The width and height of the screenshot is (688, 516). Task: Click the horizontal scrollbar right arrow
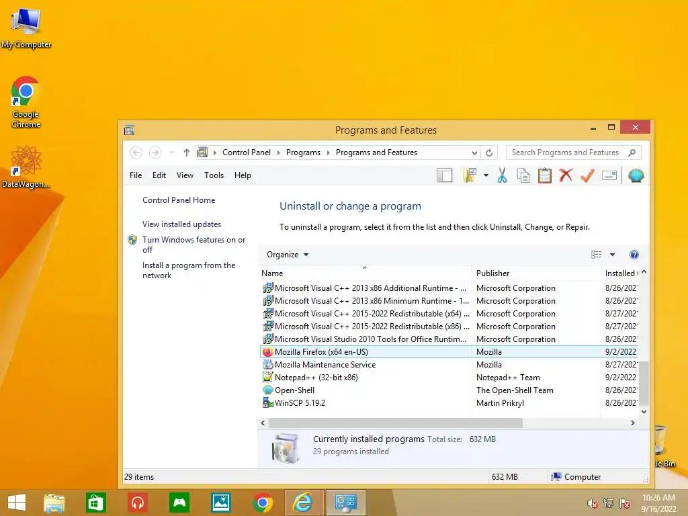[x=632, y=423]
